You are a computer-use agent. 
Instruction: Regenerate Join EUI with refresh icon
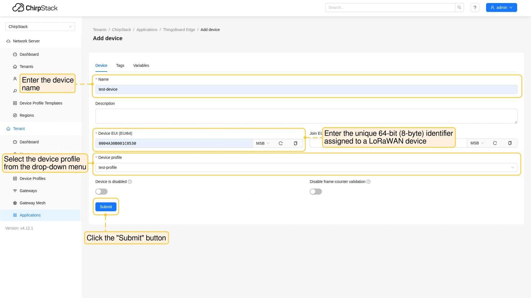[495, 143]
